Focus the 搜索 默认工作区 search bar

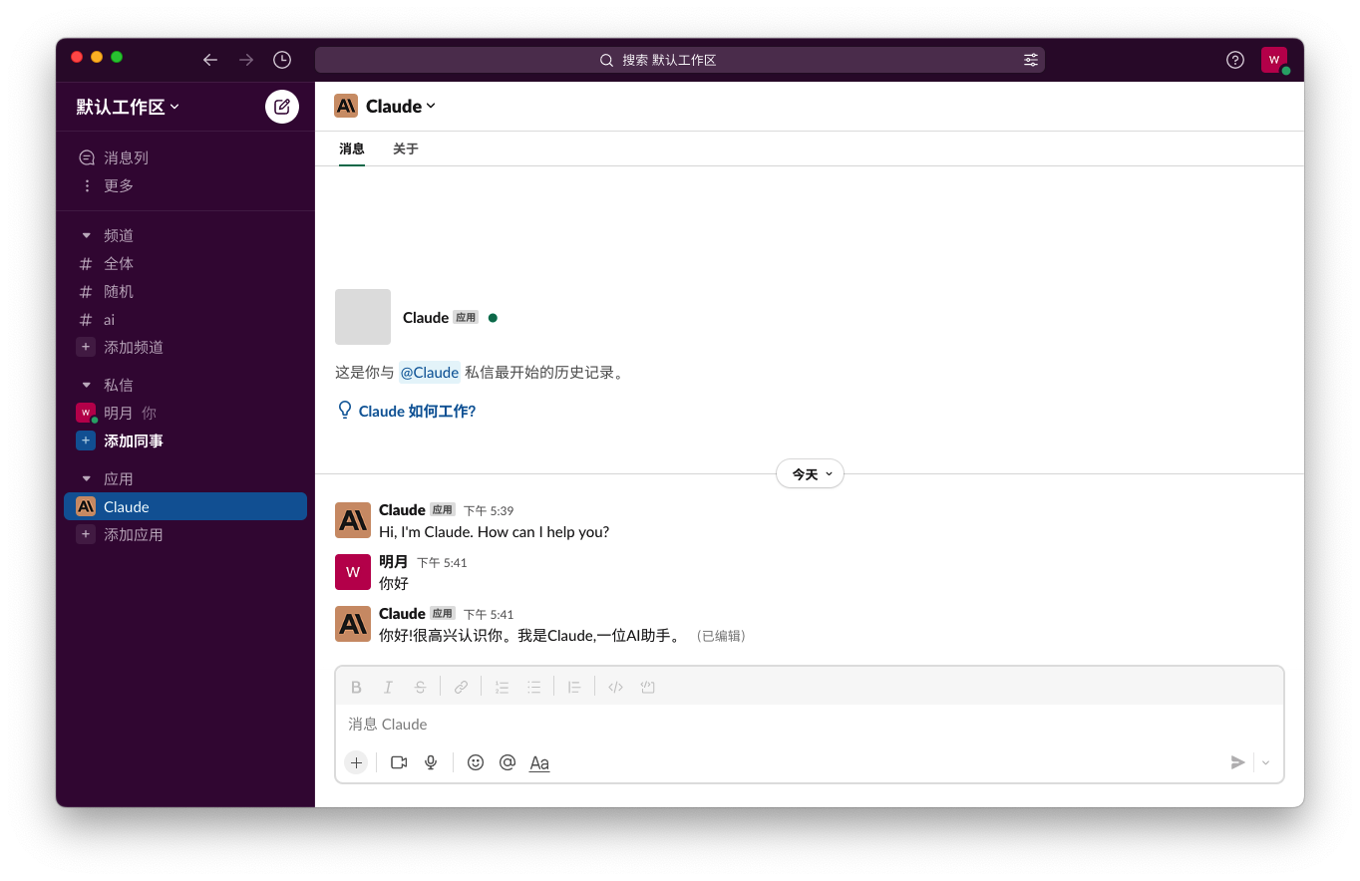coord(680,60)
